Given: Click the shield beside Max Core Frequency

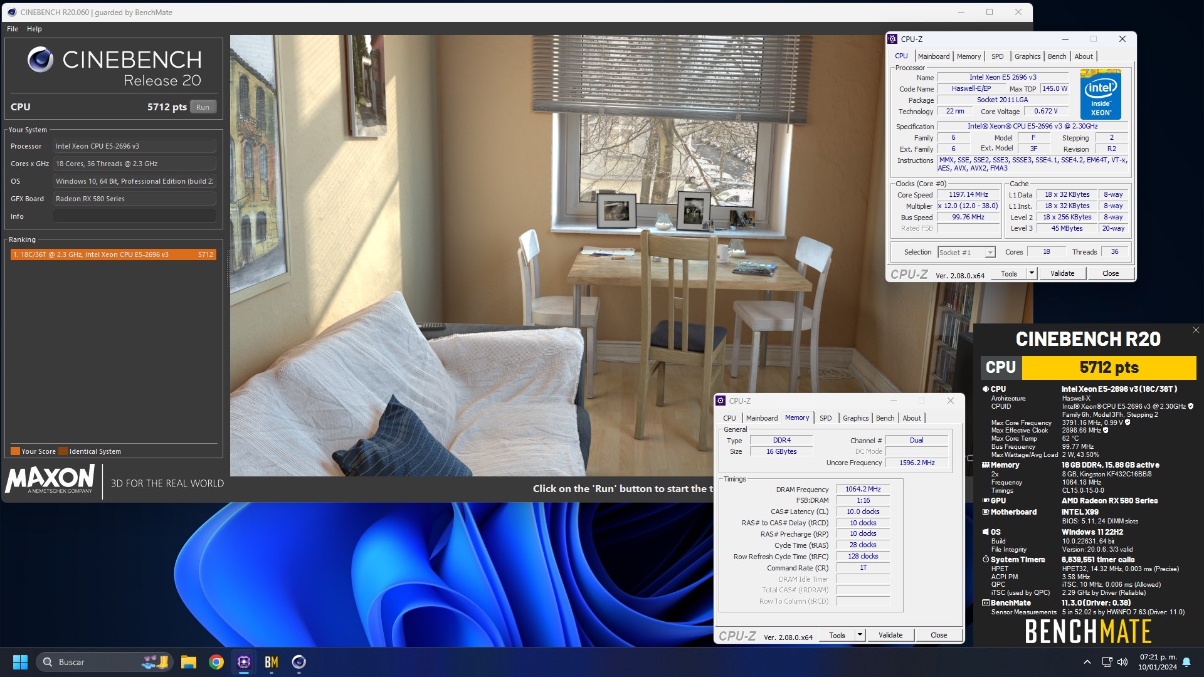Looking at the screenshot, I should (x=1127, y=422).
